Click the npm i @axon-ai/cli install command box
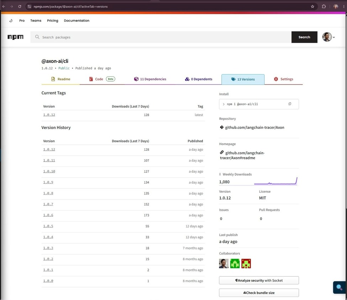The height and width of the screenshot is (300, 347). (259, 104)
